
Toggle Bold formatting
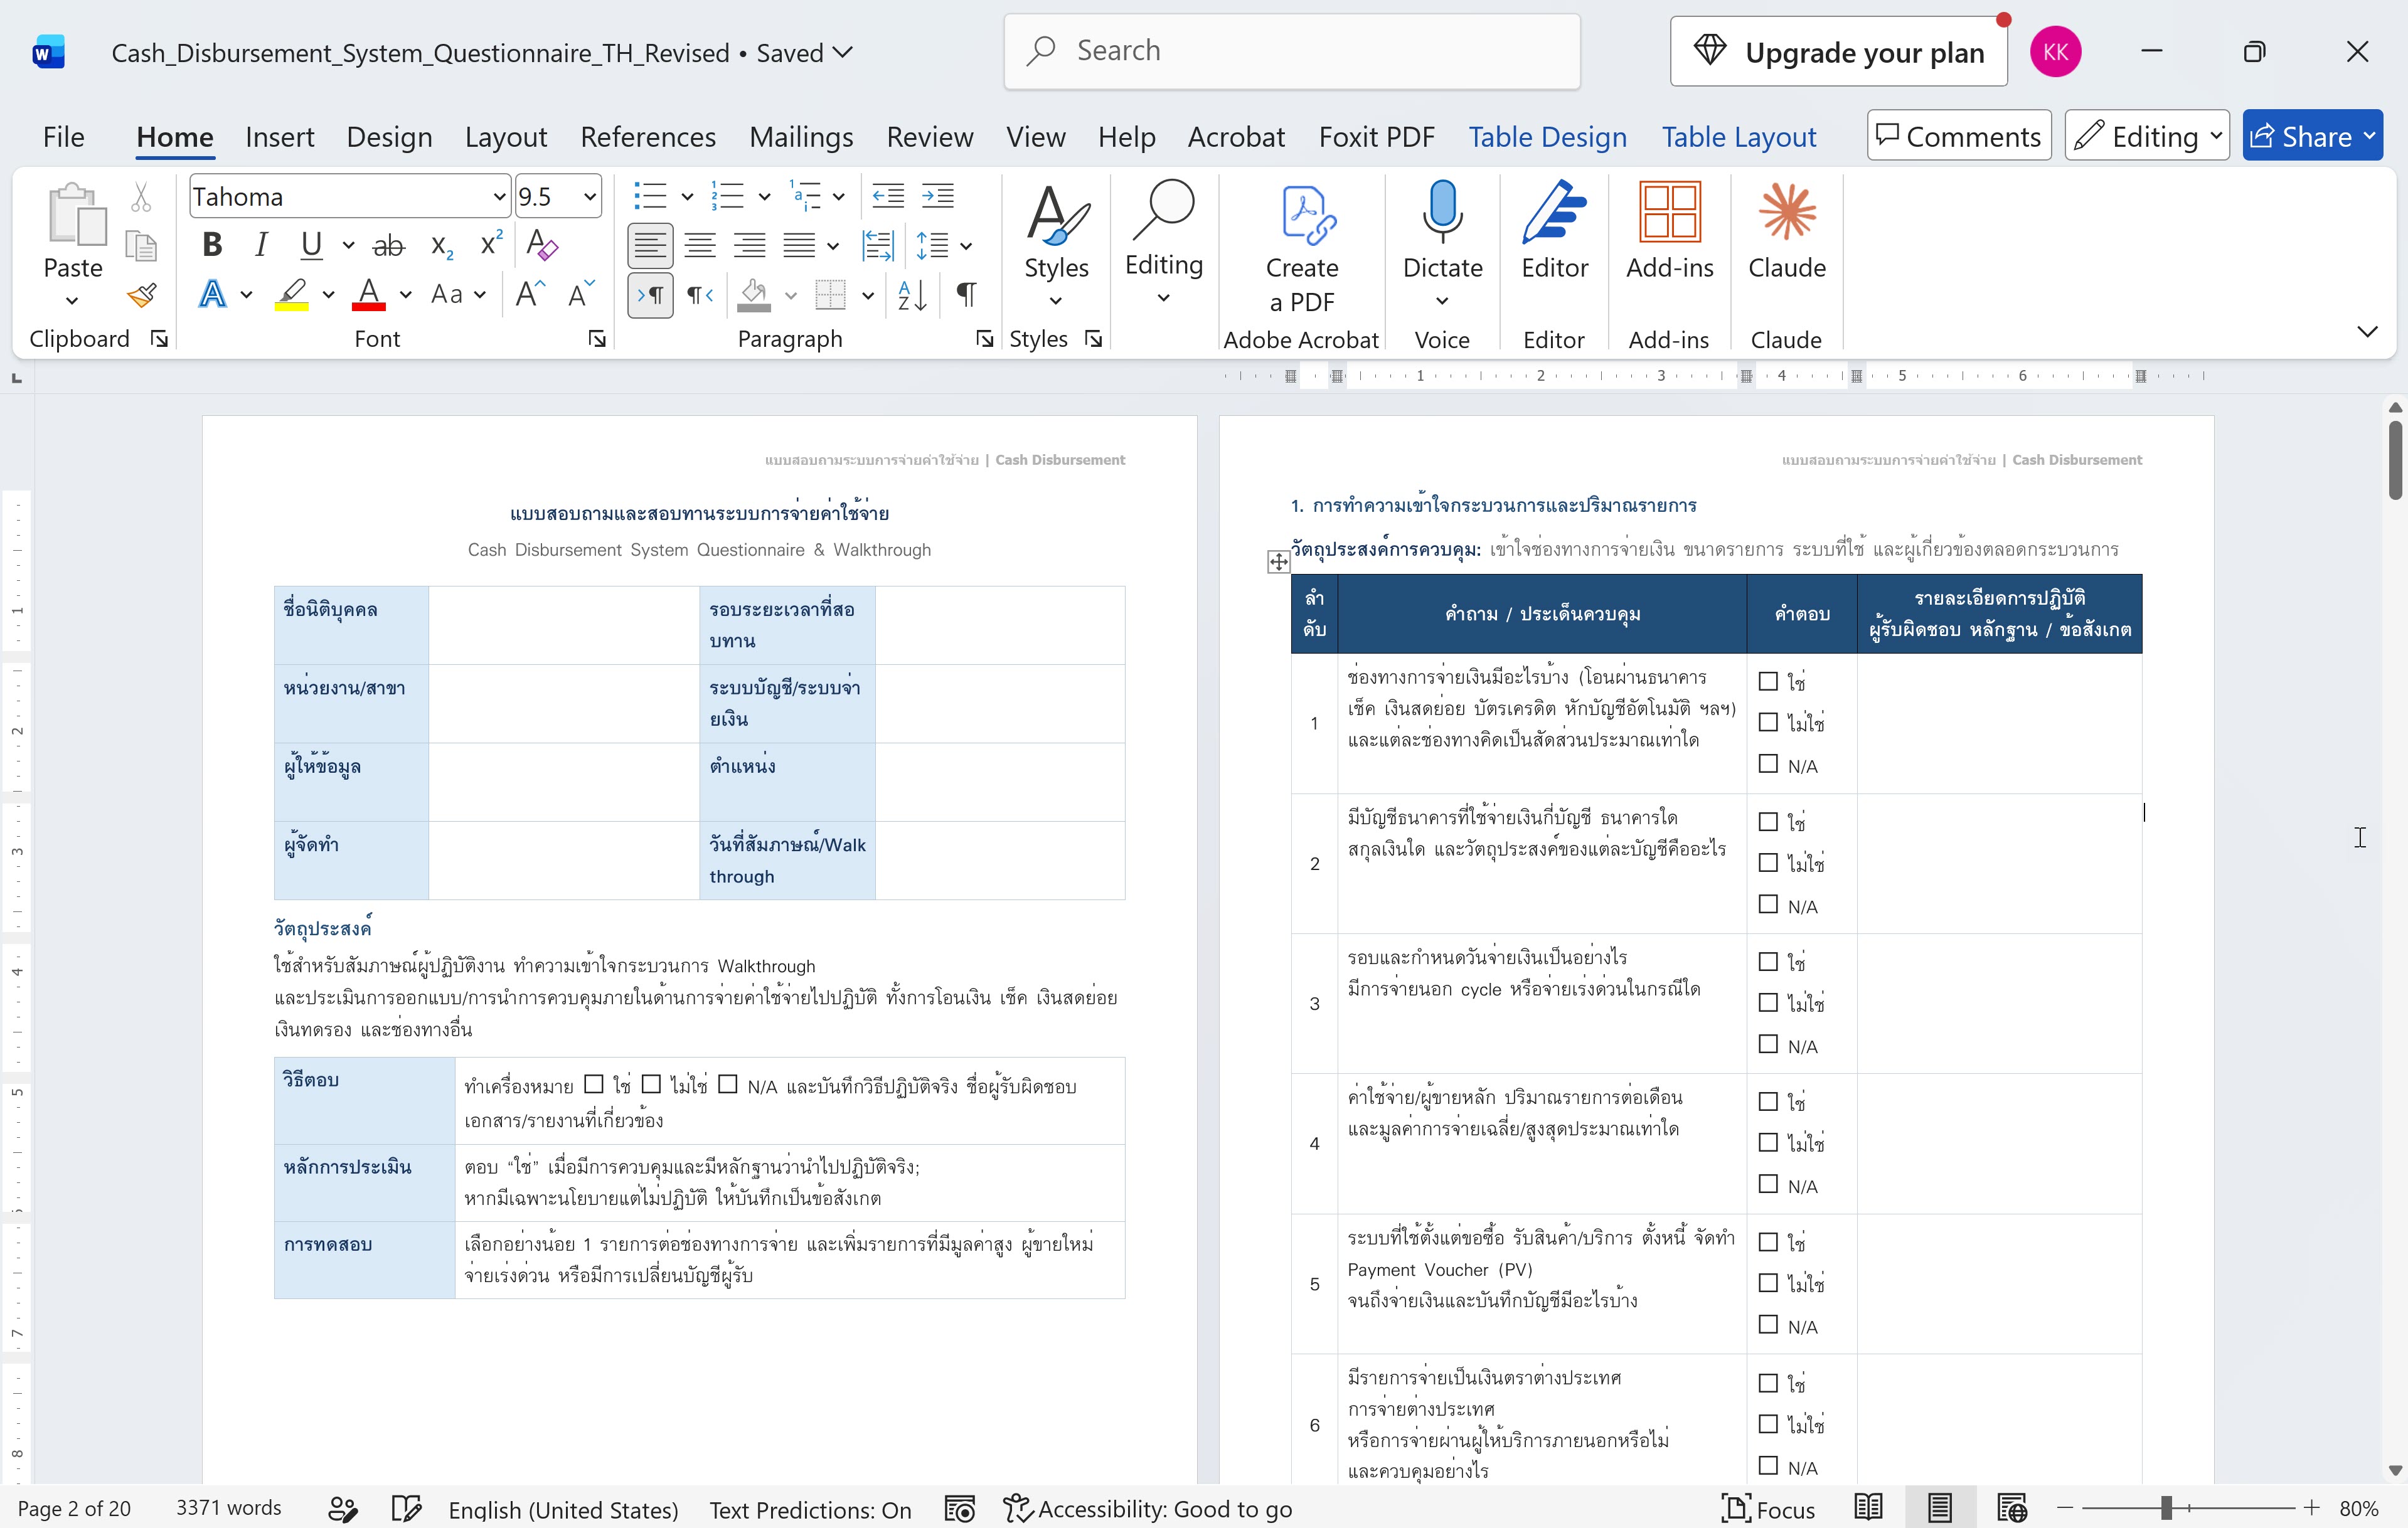[x=212, y=245]
